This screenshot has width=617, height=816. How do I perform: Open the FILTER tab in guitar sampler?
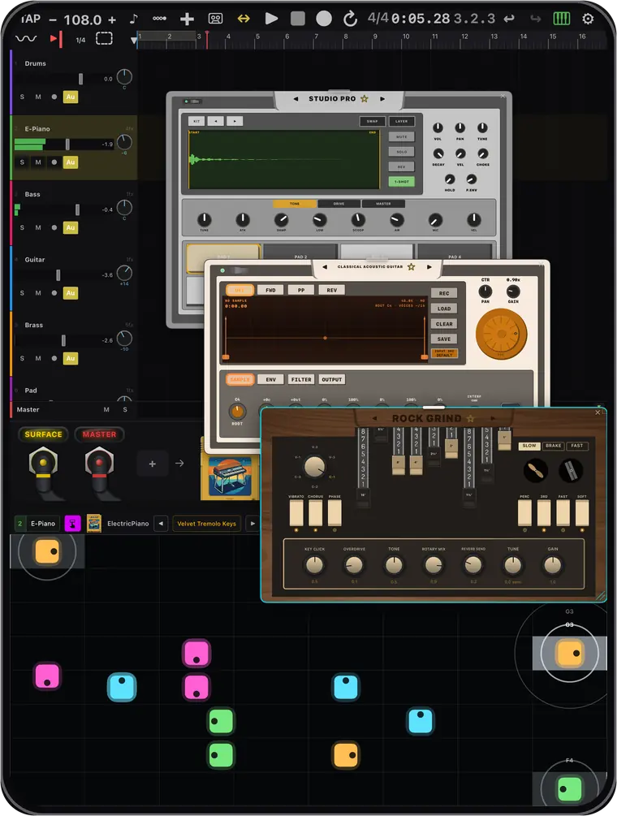pos(301,379)
